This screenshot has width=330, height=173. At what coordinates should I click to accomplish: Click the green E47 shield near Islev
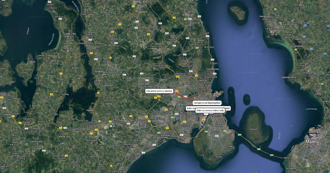[x=179, y=97]
